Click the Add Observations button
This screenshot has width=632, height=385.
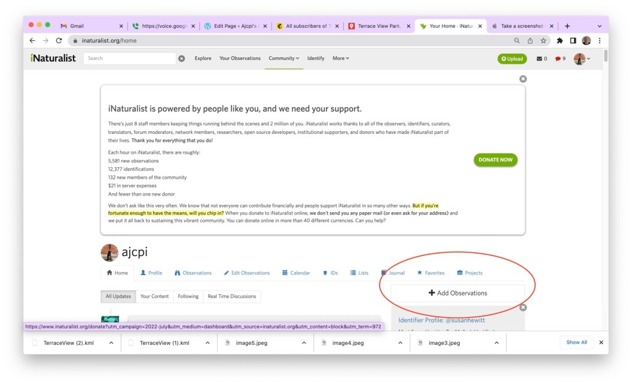[x=457, y=293]
